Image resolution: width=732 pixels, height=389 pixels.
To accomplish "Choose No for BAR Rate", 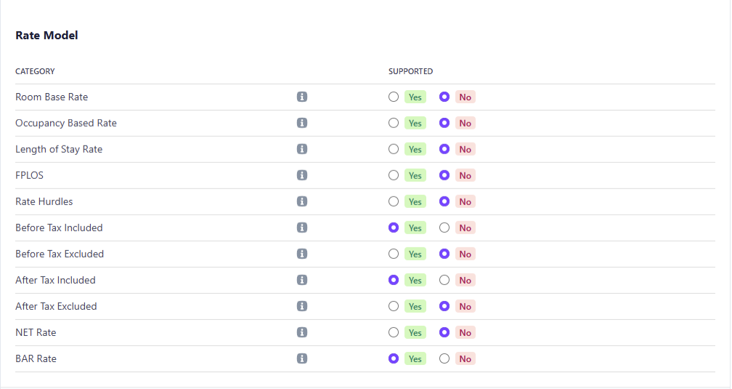I will coord(444,358).
